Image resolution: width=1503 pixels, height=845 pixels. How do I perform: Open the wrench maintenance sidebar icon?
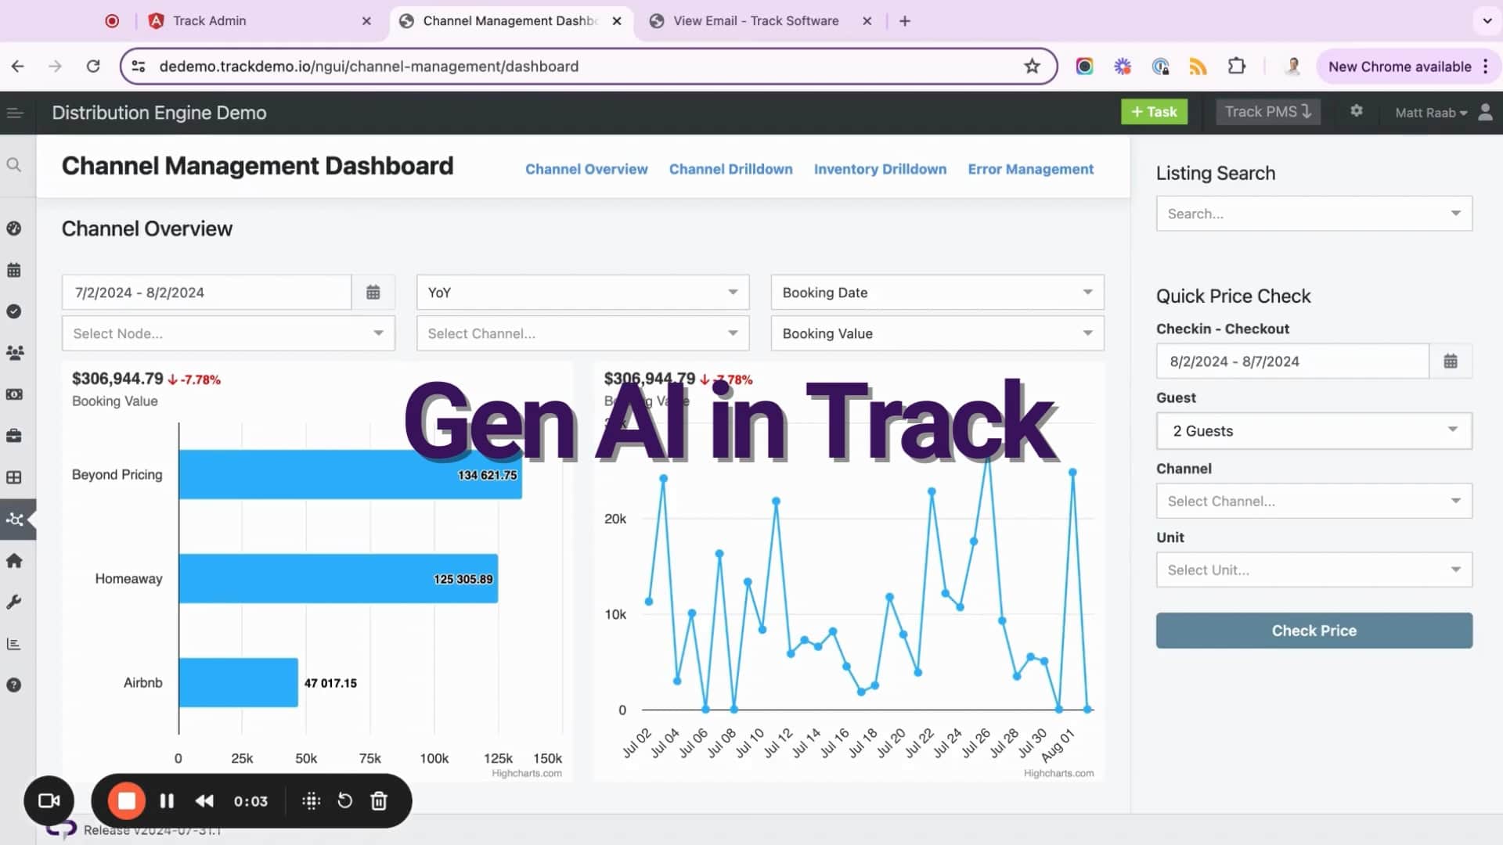point(14,602)
